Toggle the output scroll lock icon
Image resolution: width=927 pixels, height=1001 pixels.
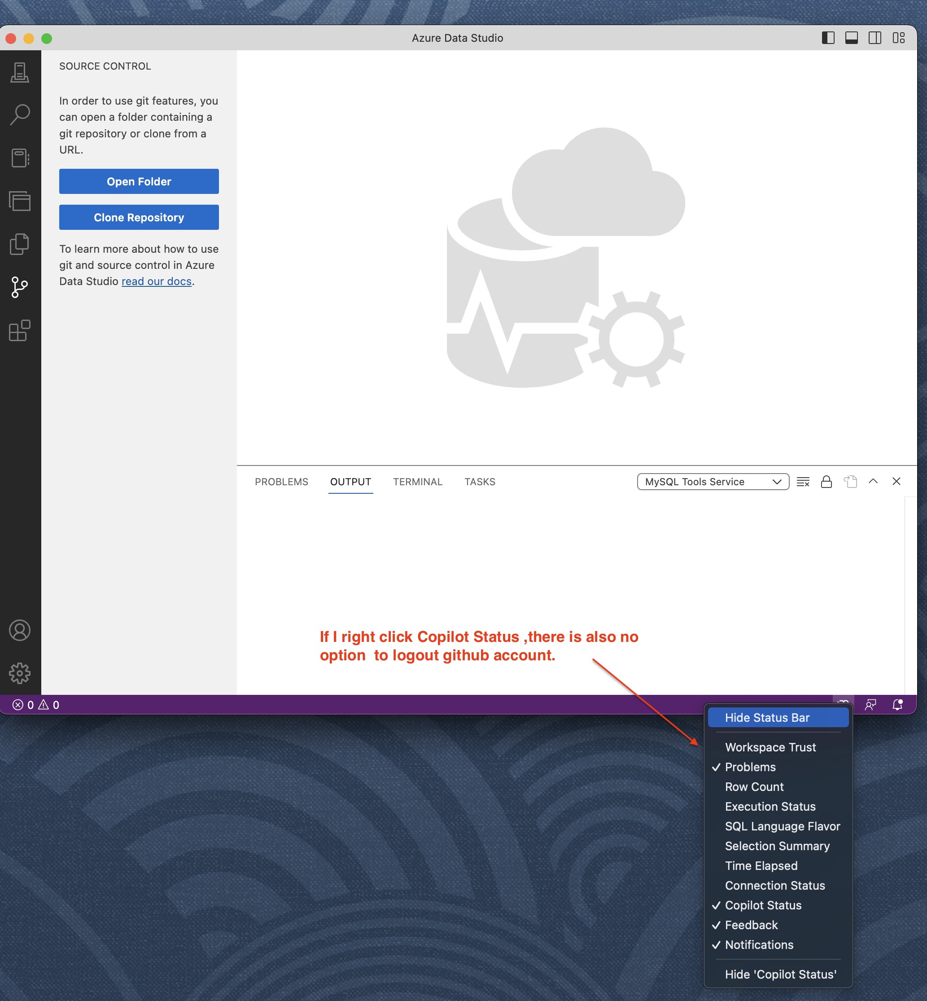click(826, 482)
